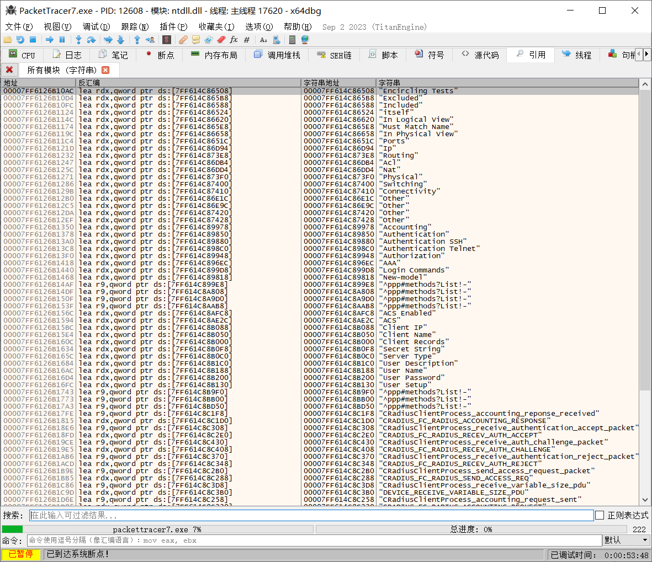Run the program with the arrow icon
This screenshot has width=652, height=562.
[x=50, y=40]
